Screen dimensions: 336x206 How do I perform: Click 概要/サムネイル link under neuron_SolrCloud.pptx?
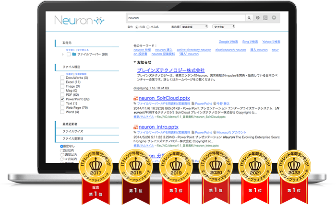point(144,117)
